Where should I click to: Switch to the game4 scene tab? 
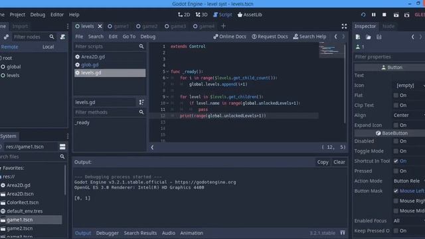point(204,27)
